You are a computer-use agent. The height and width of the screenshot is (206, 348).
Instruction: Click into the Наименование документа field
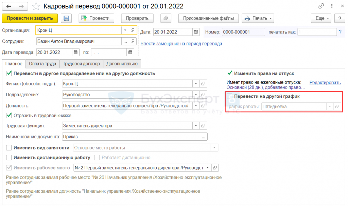[131, 137]
